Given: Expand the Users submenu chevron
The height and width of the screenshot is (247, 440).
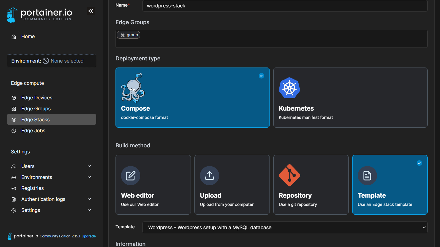Looking at the screenshot, I should coord(89,166).
